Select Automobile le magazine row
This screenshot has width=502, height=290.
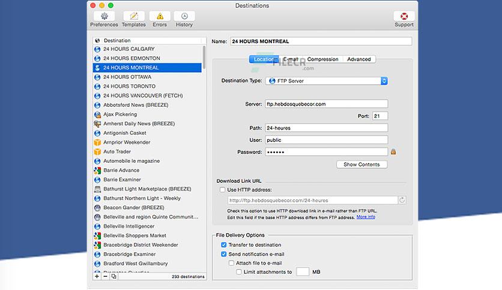(x=147, y=161)
